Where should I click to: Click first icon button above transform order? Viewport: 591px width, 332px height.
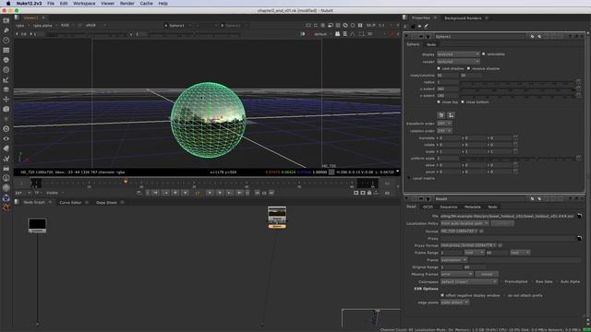click(441, 115)
